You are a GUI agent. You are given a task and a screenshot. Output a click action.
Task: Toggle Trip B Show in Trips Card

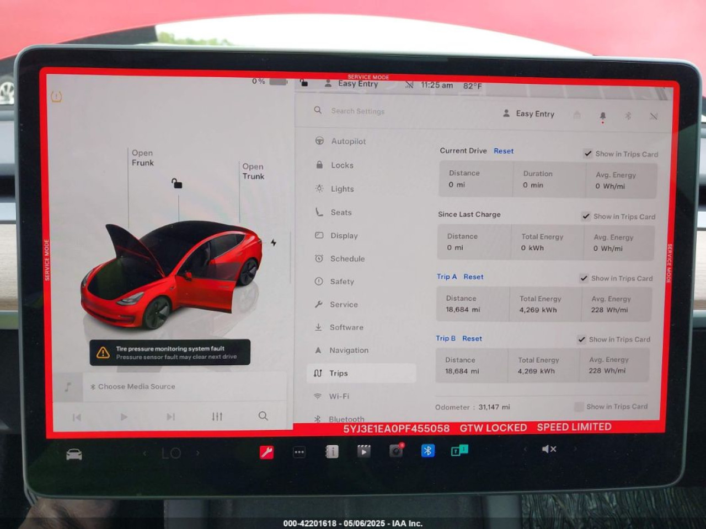pyautogui.click(x=581, y=339)
